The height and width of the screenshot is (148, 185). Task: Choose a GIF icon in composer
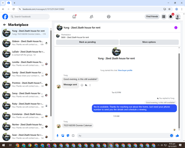[x=73, y=136]
